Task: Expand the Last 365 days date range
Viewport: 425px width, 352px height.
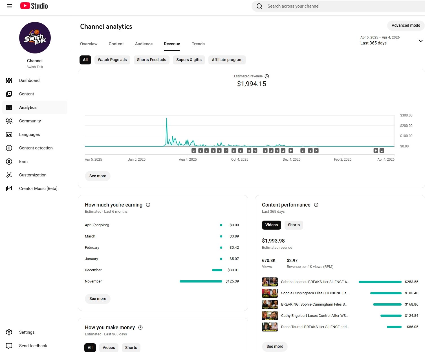Action: (x=420, y=41)
